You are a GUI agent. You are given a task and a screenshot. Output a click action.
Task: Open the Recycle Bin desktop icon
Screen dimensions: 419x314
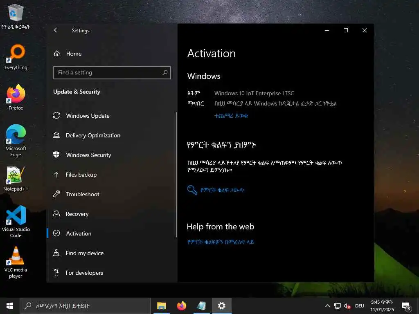[x=16, y=16]
